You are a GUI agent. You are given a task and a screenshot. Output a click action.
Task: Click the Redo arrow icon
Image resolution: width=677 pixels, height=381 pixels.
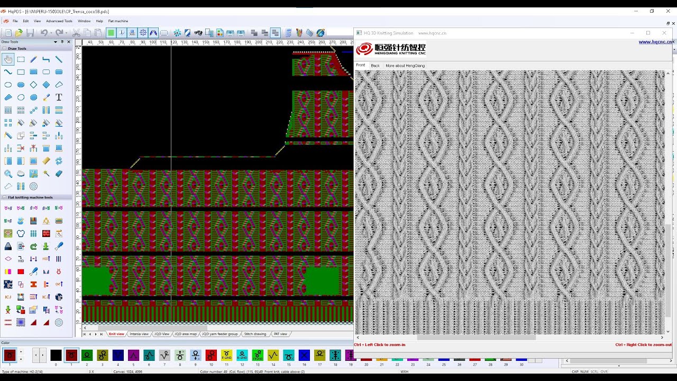[58, 33]
